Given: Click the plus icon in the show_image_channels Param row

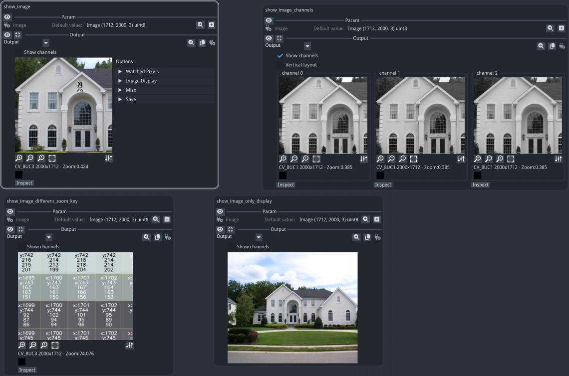Looking at the screenshot, I should 561,28.
